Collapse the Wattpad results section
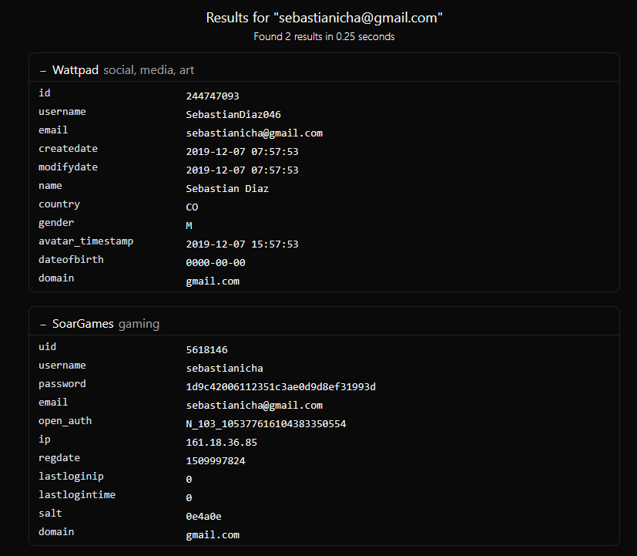This screenshot has height=556, width=637. tap(43, 70)
